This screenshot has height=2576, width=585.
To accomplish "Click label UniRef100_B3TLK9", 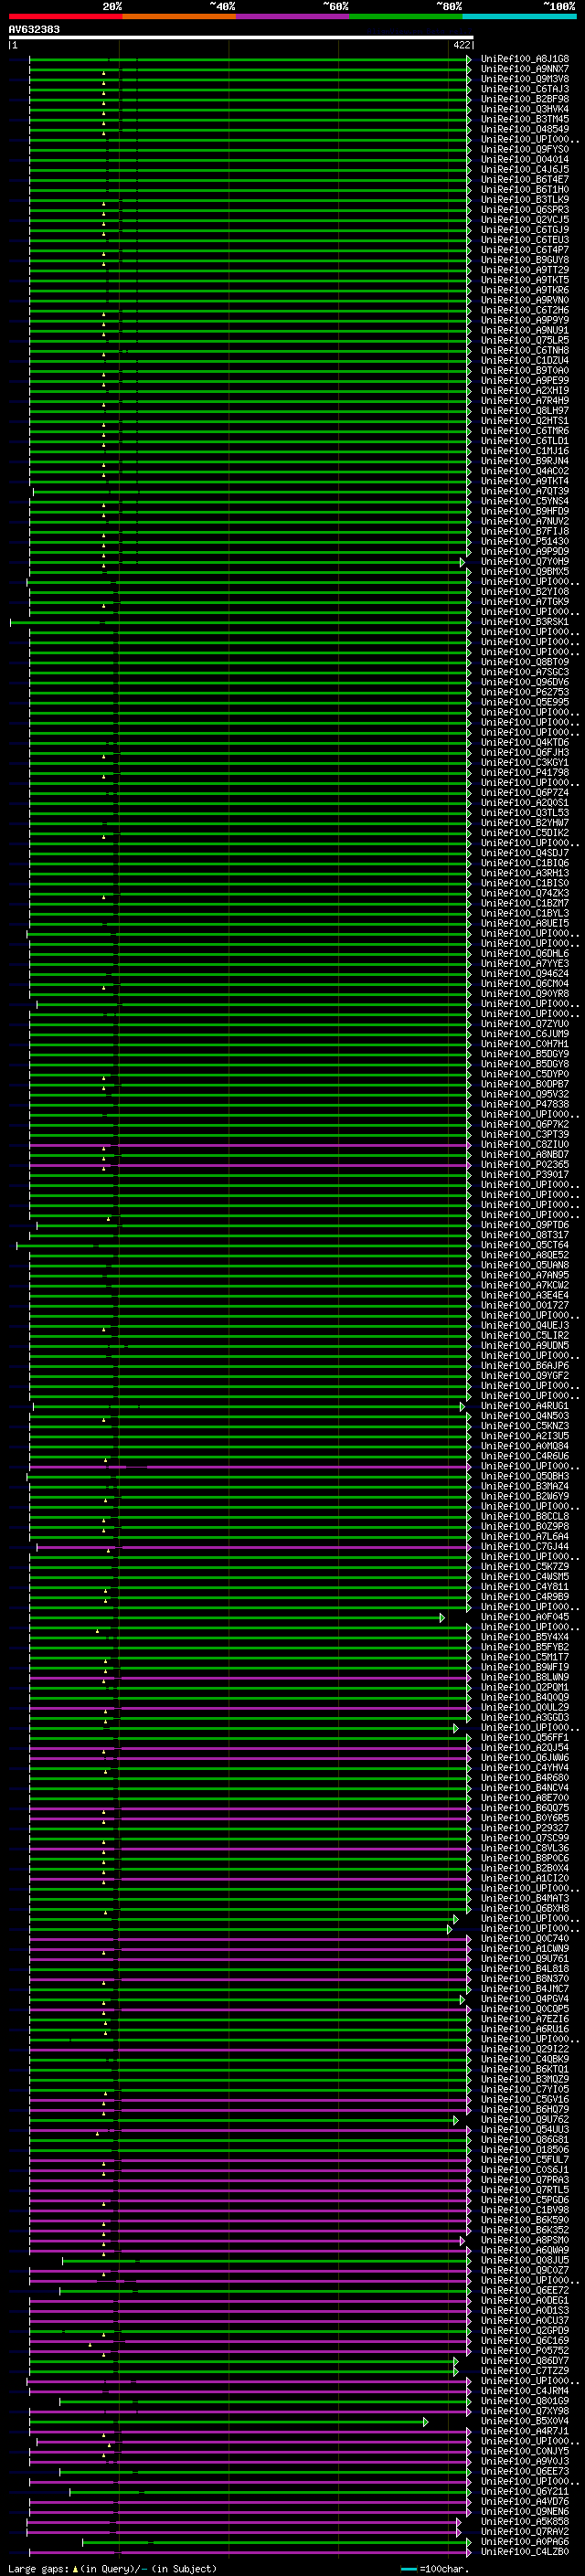I will coord(525,200).
